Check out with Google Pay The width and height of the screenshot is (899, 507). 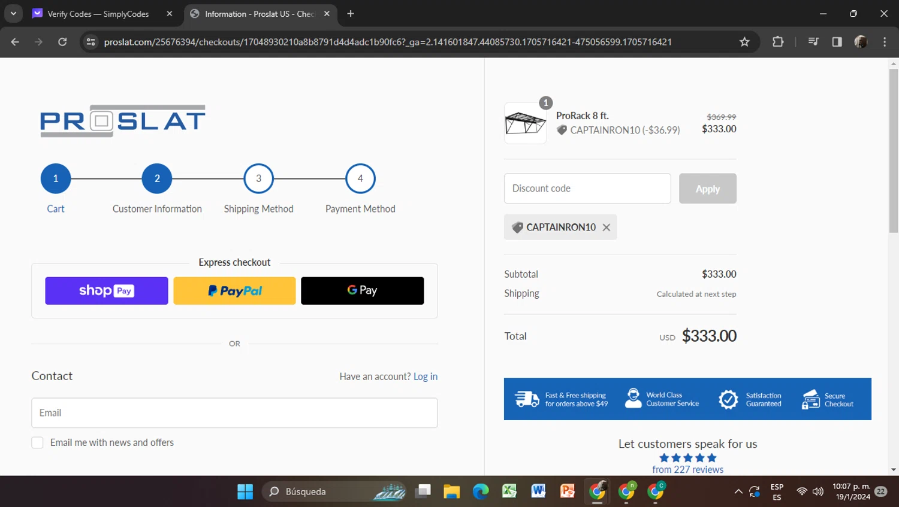click(x=363, y=291)
